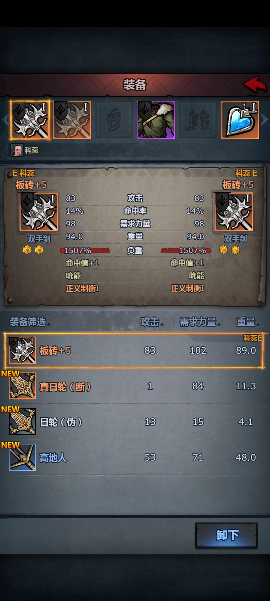Click the 科蕊 character portrait
The height and width of the screenshot is (601, 270).
click(17, 150)
